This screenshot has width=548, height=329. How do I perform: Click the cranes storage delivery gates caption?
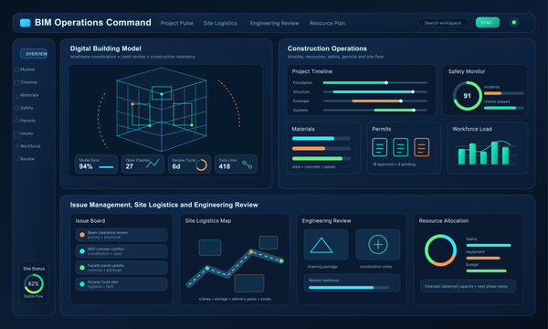[235, 299]
